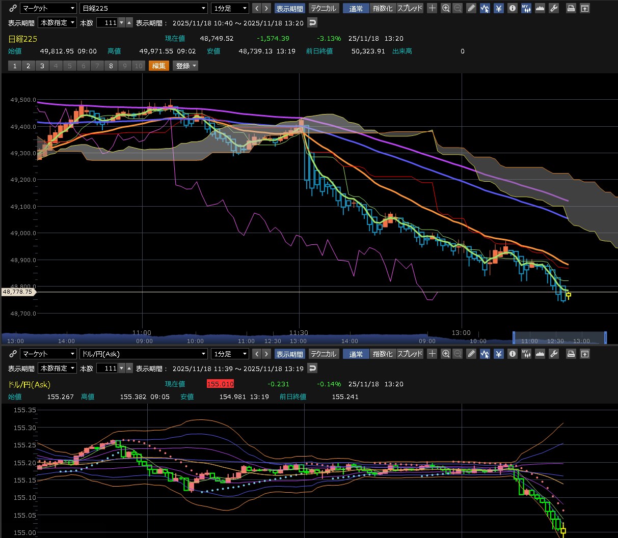Click the range slider's right handle below the Nikkei chart
Viewport: 618px width, 538px height.
coord(605,337)
